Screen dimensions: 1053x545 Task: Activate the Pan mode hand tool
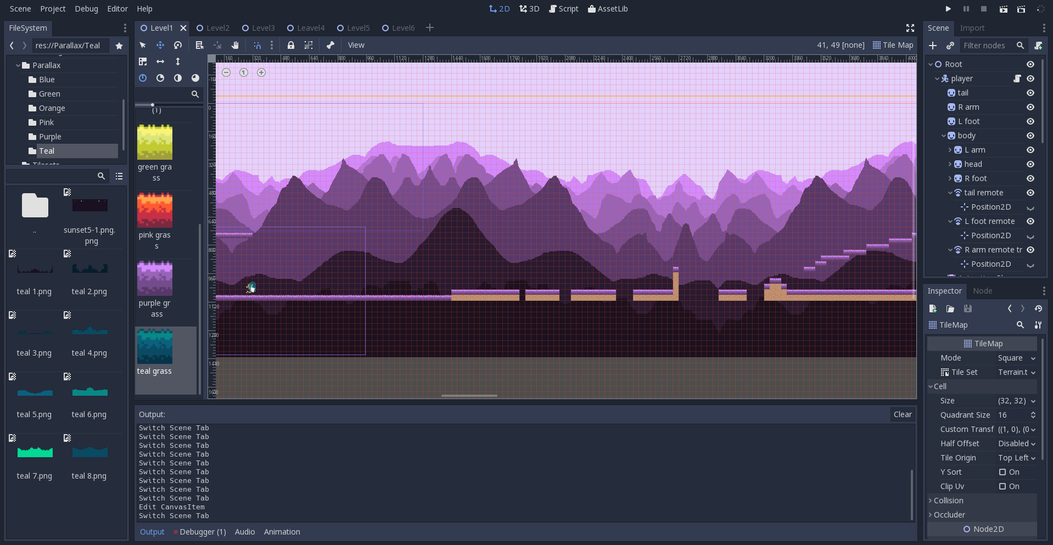[235, 45]
